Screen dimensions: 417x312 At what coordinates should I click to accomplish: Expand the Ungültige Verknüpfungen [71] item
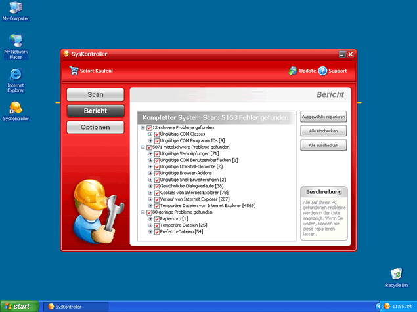point(150,153)
